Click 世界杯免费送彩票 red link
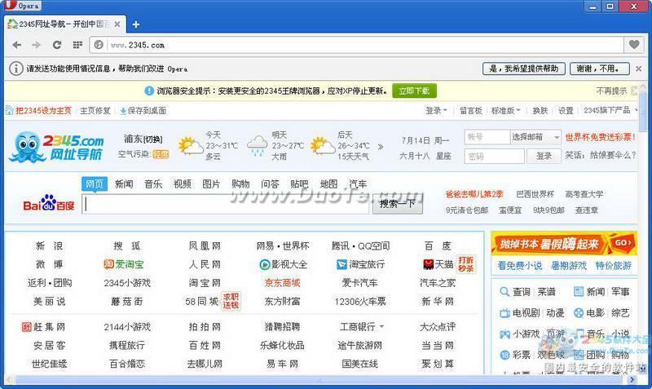 [601, 137]
